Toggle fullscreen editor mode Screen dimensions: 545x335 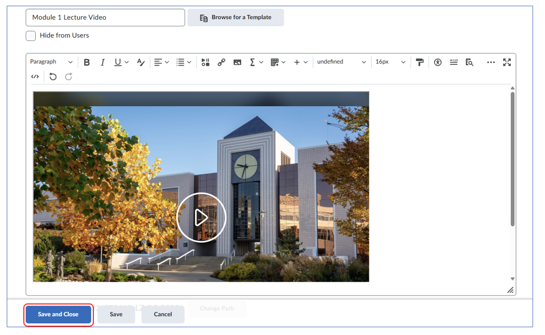click(507, 62)
